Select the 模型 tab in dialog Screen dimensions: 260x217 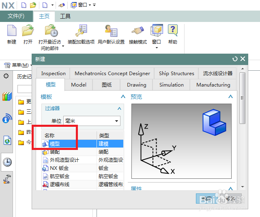coord(51,85)
